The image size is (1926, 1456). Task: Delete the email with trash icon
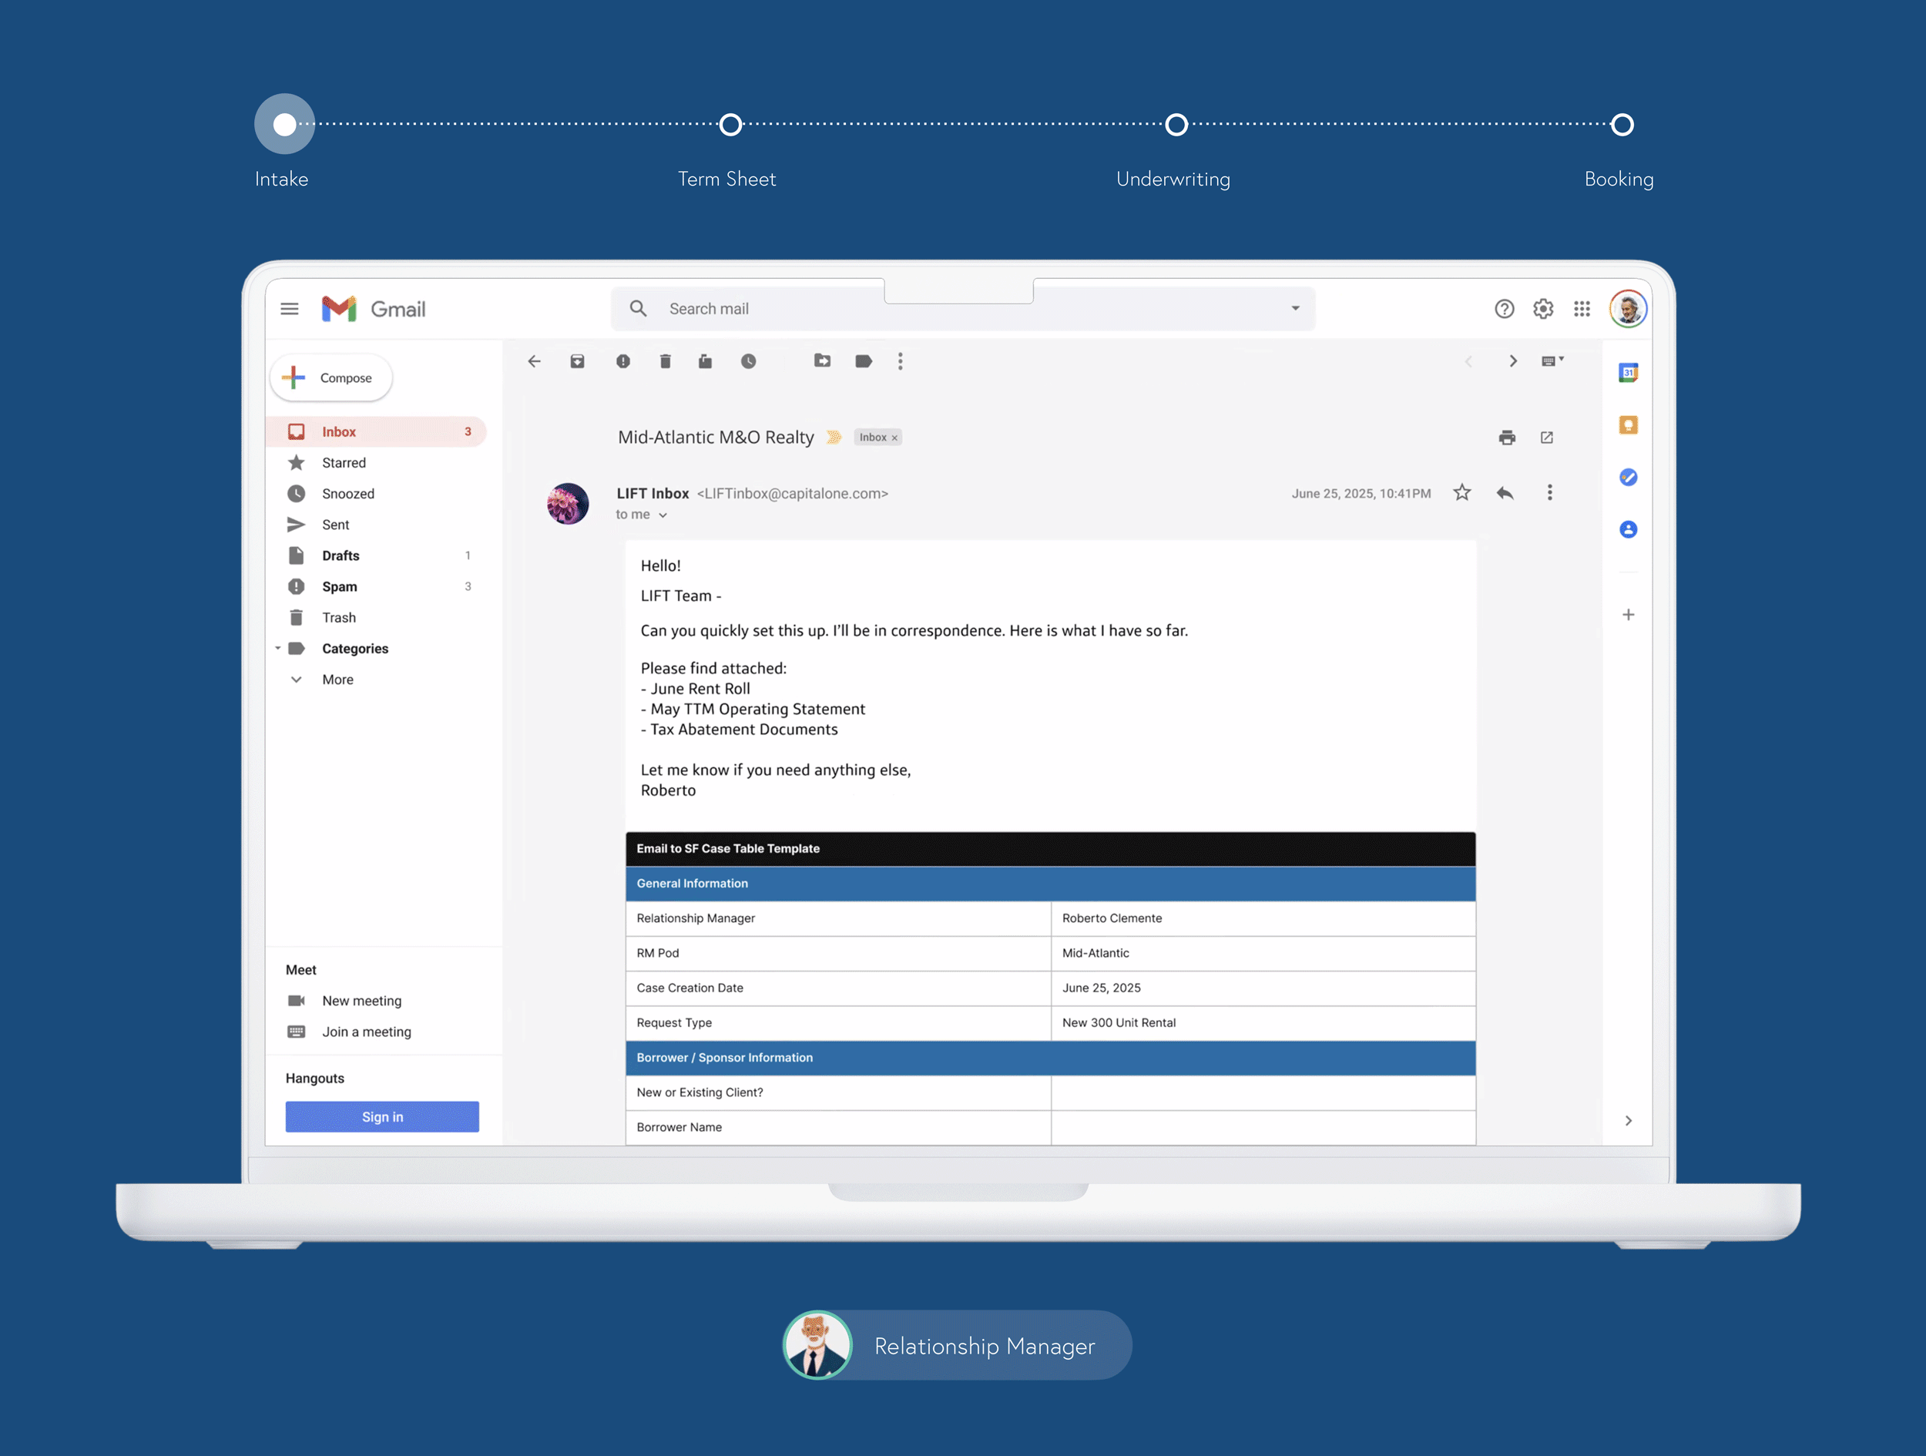665,361
